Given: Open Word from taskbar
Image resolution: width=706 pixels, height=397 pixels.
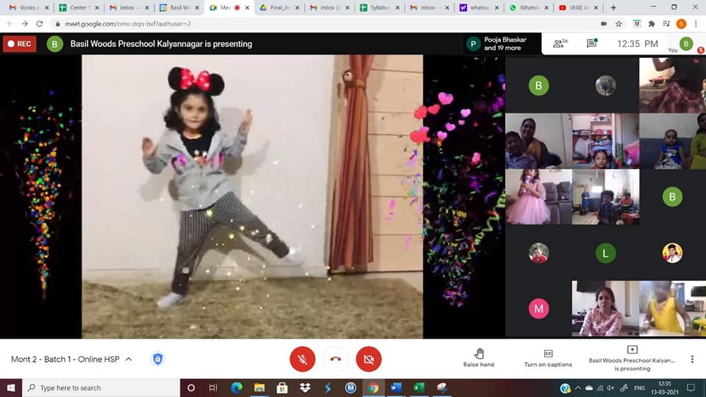Looking at the screenshot, I should [x=396, y=387].
